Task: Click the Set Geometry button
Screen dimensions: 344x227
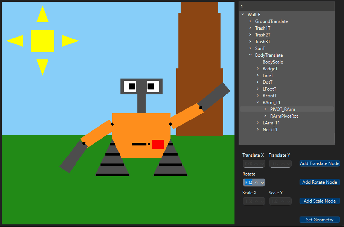Action: 320,220
